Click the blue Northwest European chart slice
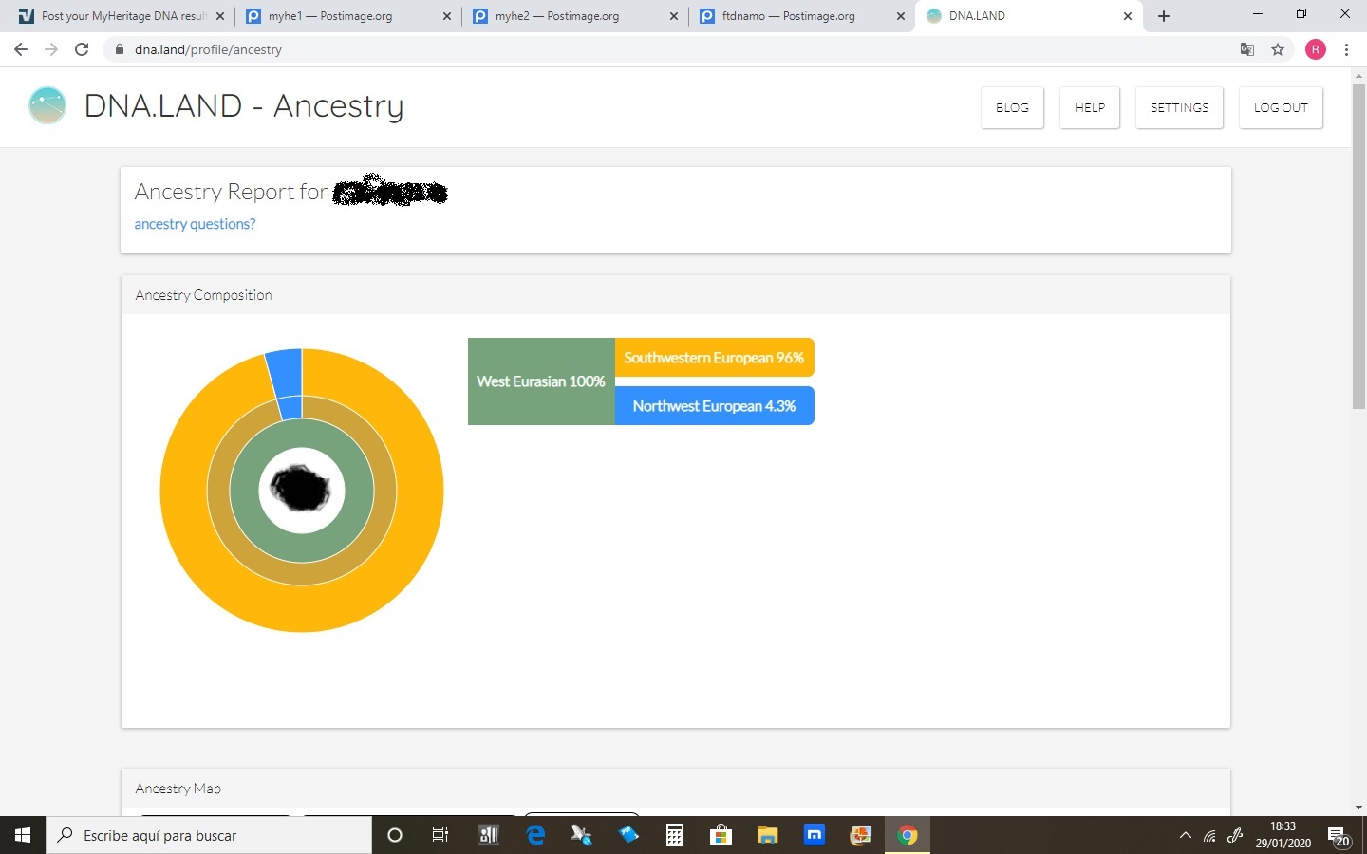This screenshot has width=1367, height=854. coord(286,372)
